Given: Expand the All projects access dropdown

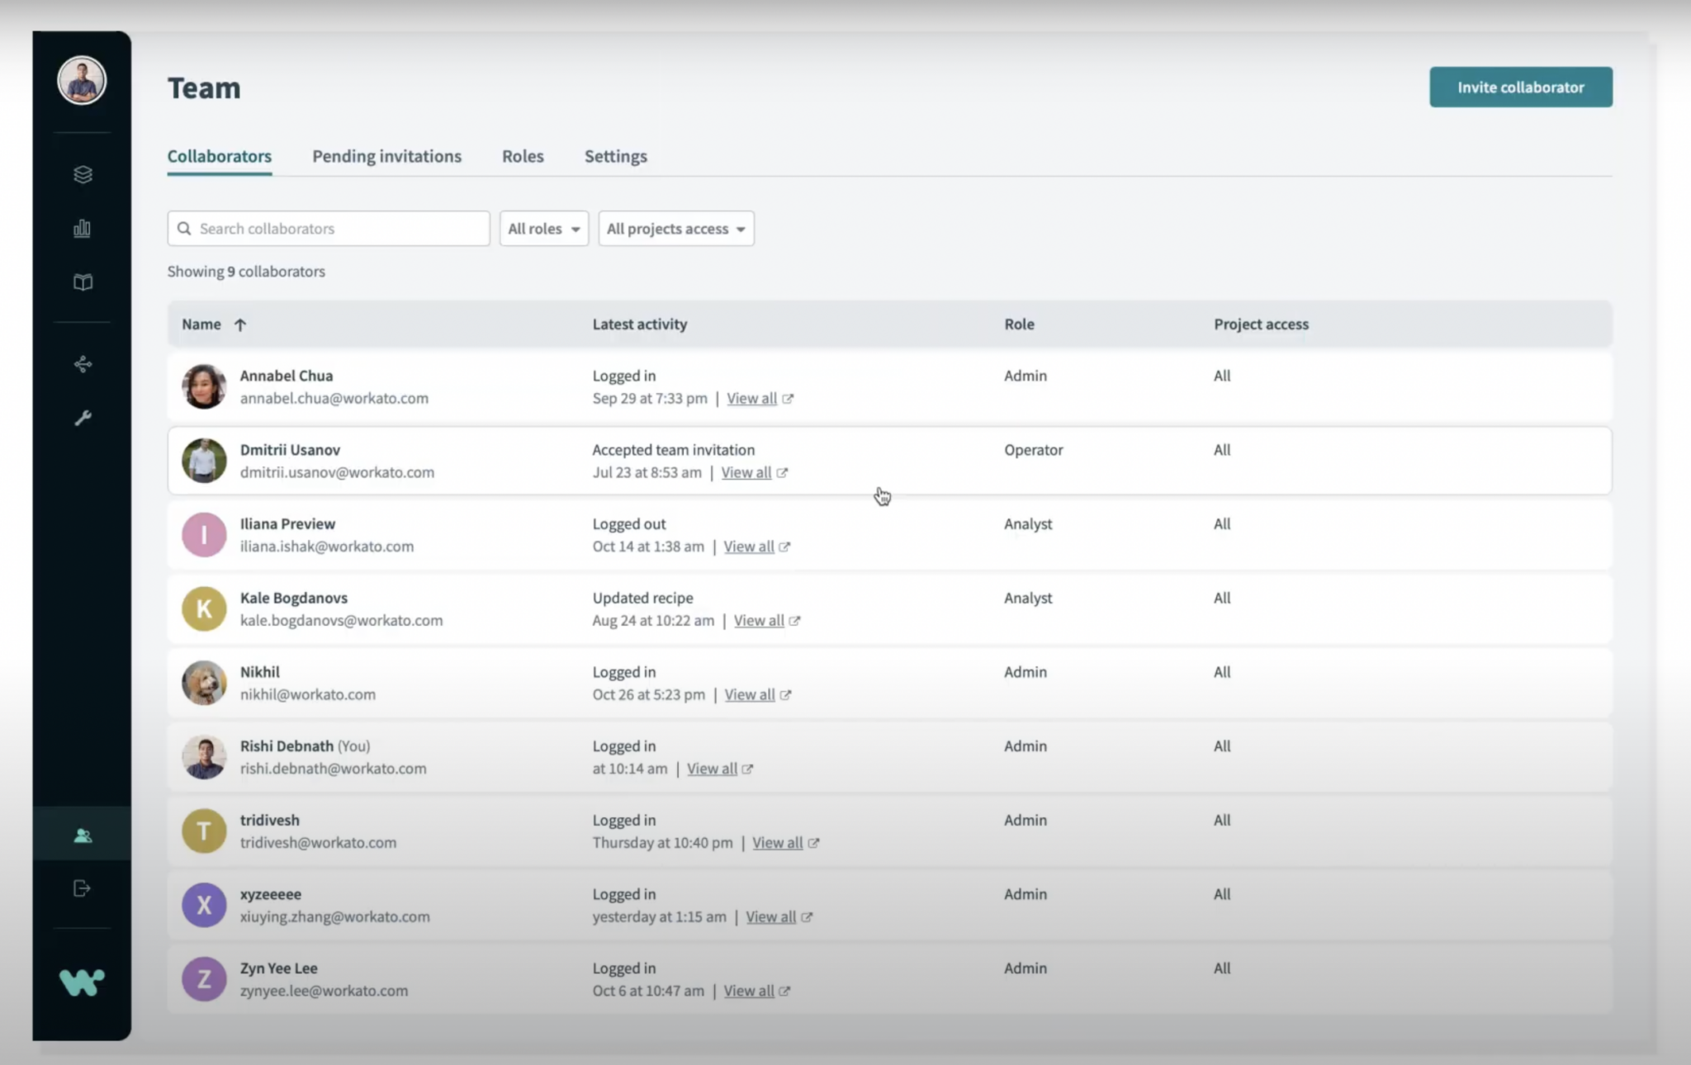Looking at the screenshot, I should point(675,229).
